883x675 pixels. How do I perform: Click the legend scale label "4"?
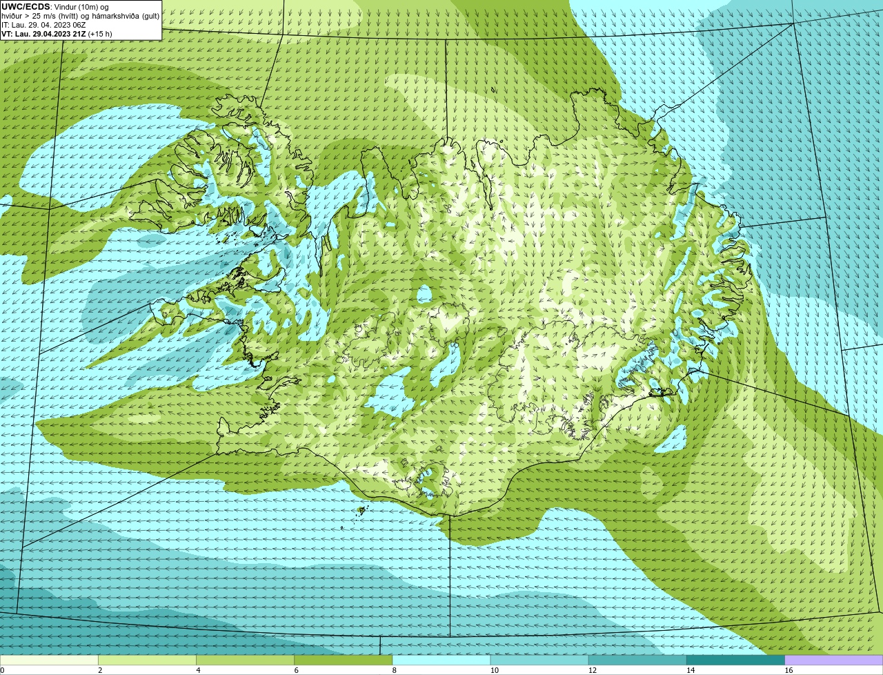198,670
